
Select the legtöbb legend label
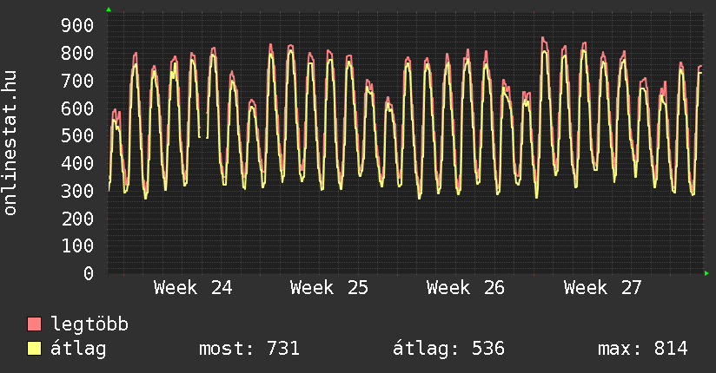(x=89, y=324)
